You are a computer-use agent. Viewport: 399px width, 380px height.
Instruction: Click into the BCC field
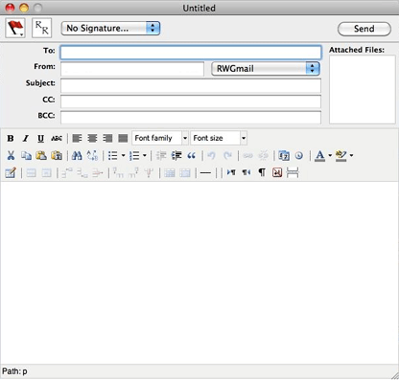point(191,118)
